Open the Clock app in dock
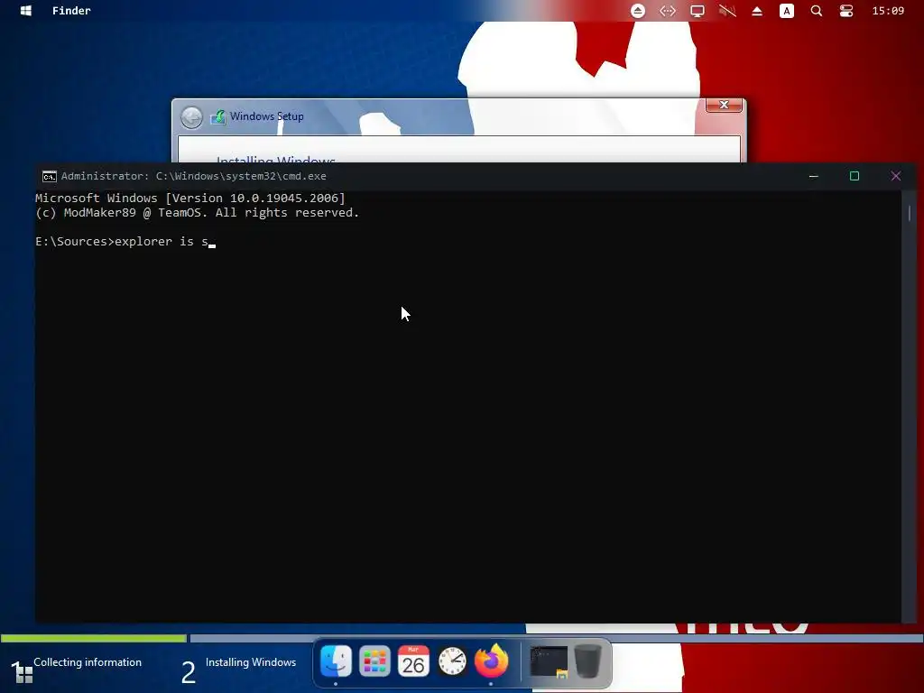 tap(452, 661)
